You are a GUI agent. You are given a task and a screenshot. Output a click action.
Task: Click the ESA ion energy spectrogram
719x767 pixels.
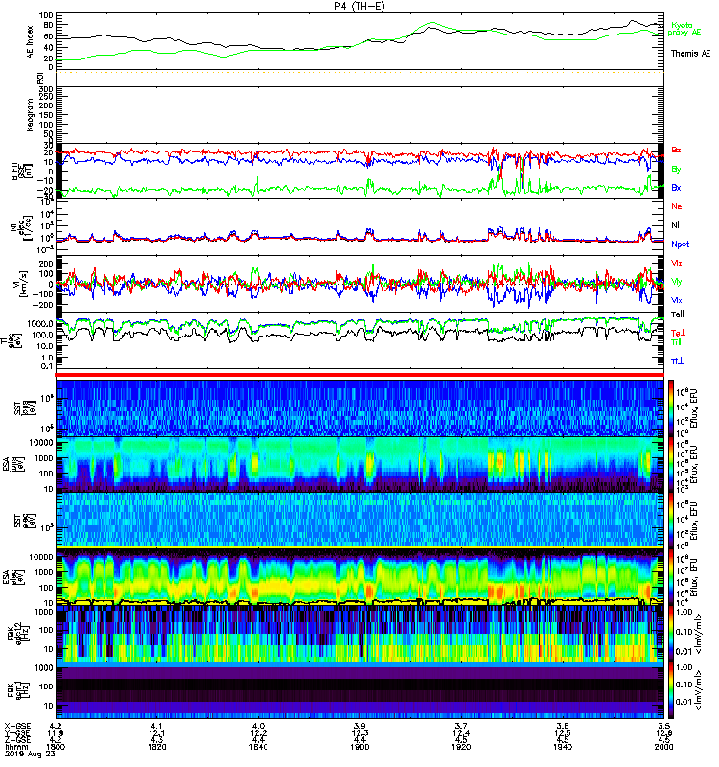359,464
